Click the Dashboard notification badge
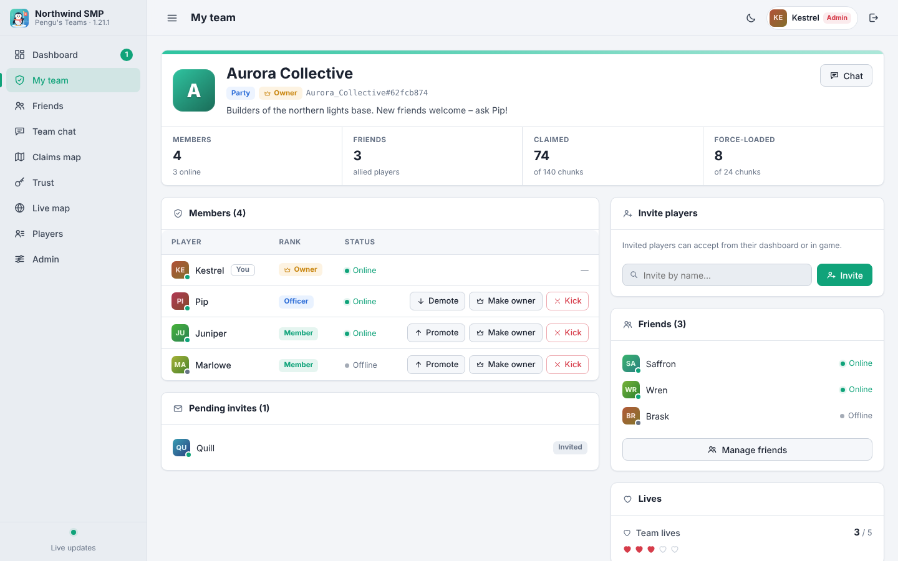Viewport: 898px width, 561px height. (127, 55)
